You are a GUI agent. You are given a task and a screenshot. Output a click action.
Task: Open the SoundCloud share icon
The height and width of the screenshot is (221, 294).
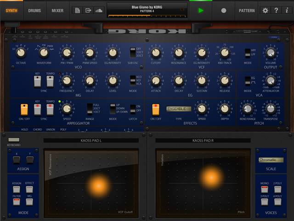[x=99, y=11]
